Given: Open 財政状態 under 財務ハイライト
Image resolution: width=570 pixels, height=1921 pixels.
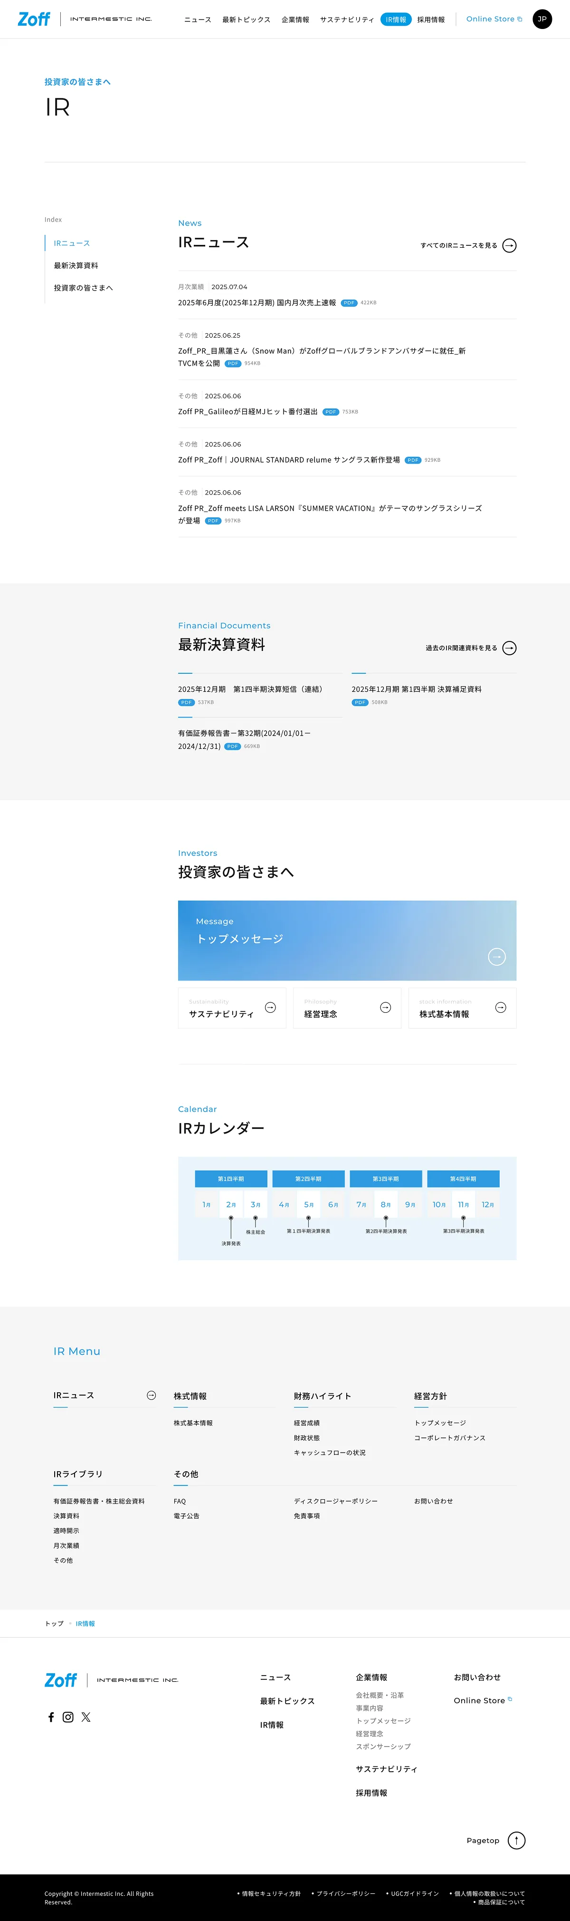Looking at the screenshot, I should click(x=306, y=1438).
